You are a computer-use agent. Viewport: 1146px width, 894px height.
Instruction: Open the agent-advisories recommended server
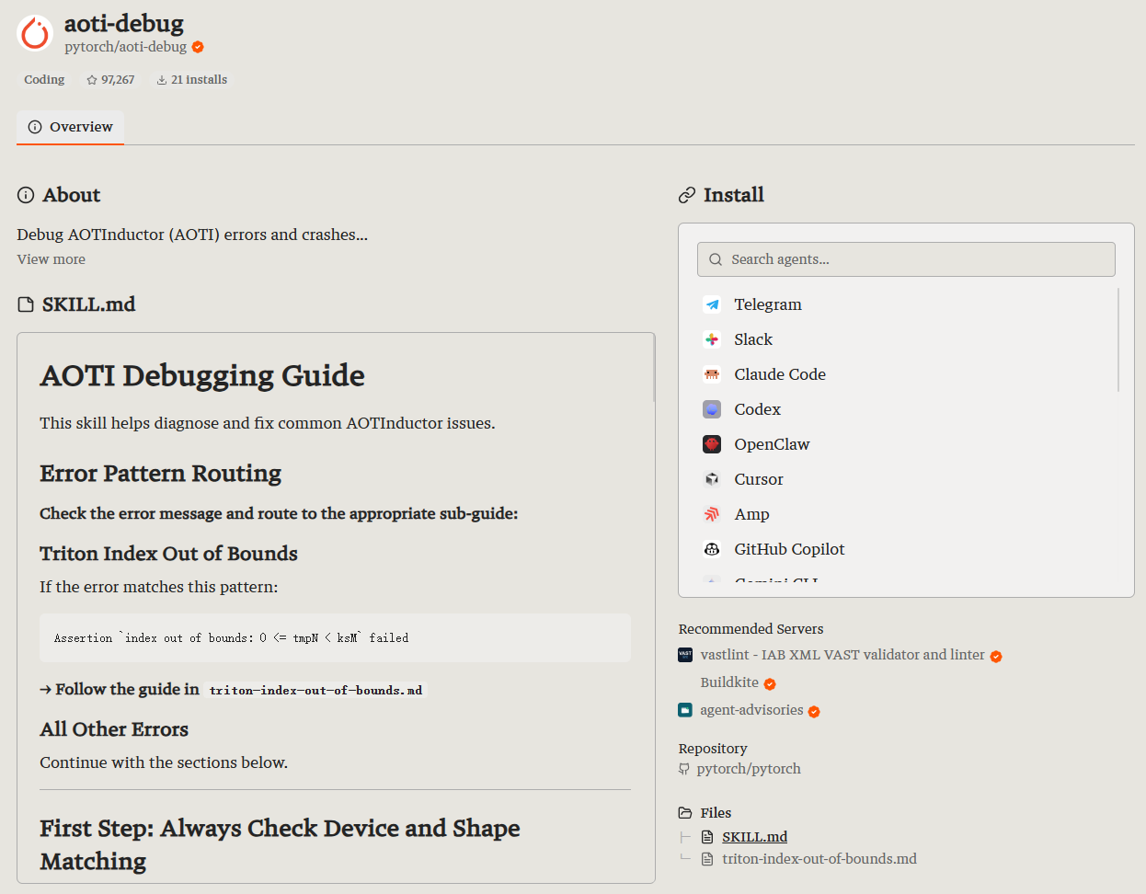pyautogui.click(x=751, y=710)
